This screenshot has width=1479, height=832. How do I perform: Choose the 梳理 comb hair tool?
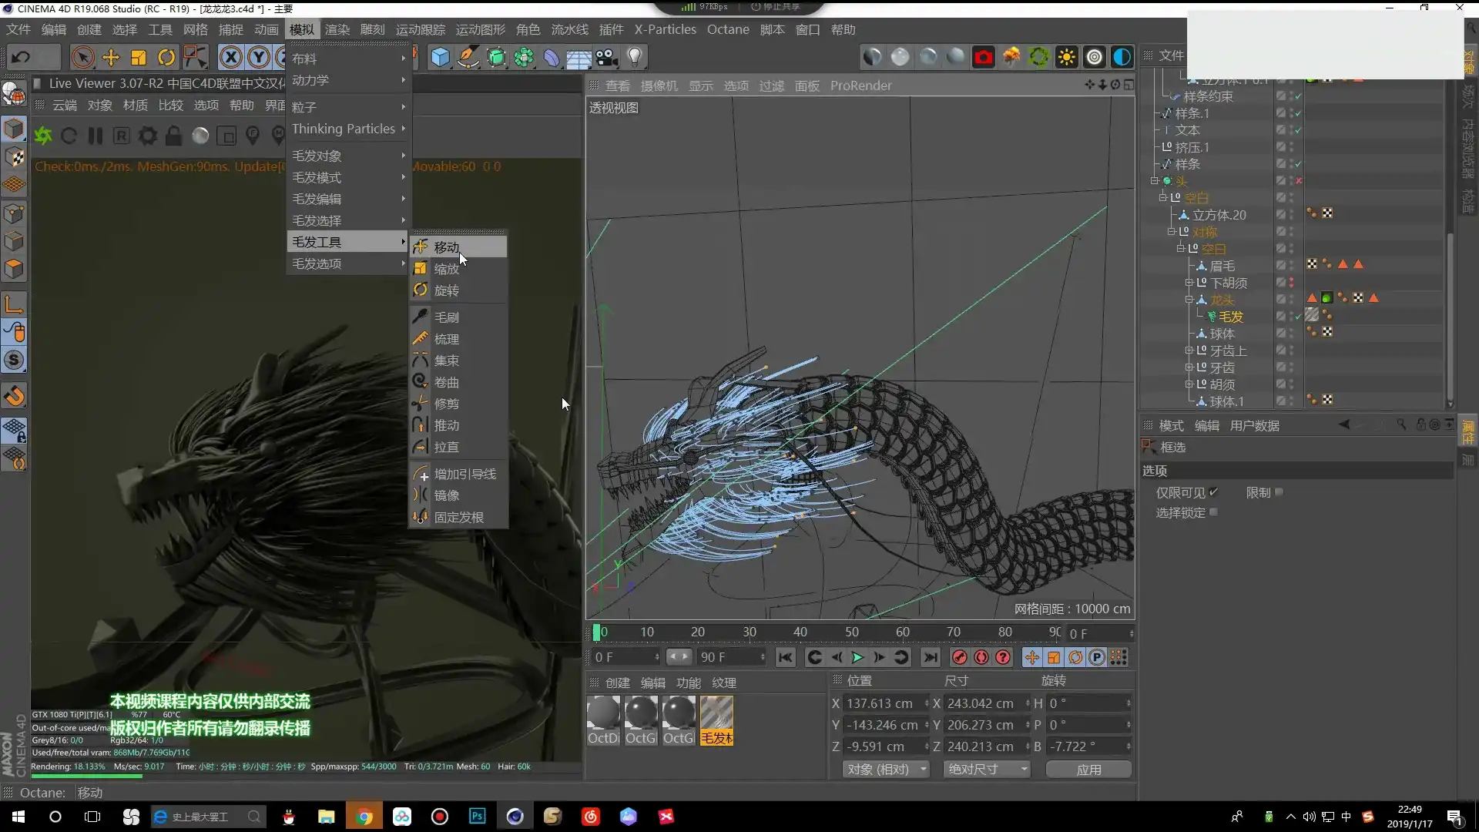click(446, 339)
